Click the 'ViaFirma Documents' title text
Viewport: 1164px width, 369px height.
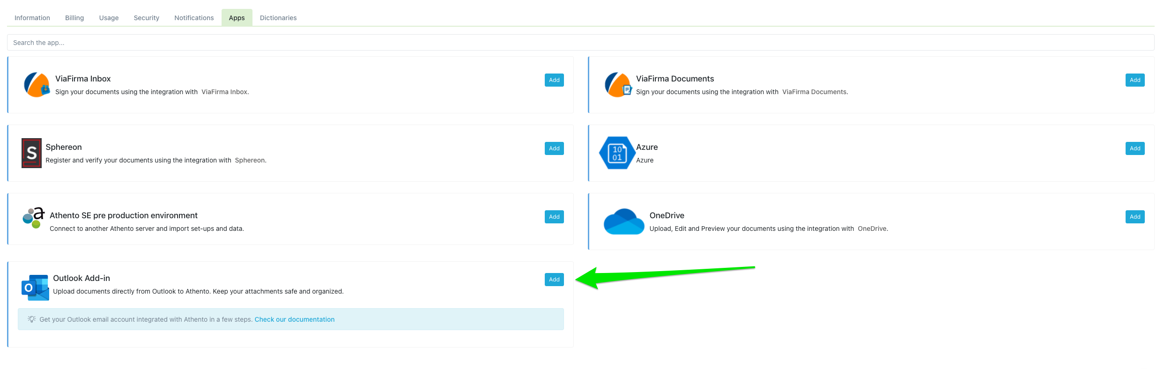coord(675,79)
